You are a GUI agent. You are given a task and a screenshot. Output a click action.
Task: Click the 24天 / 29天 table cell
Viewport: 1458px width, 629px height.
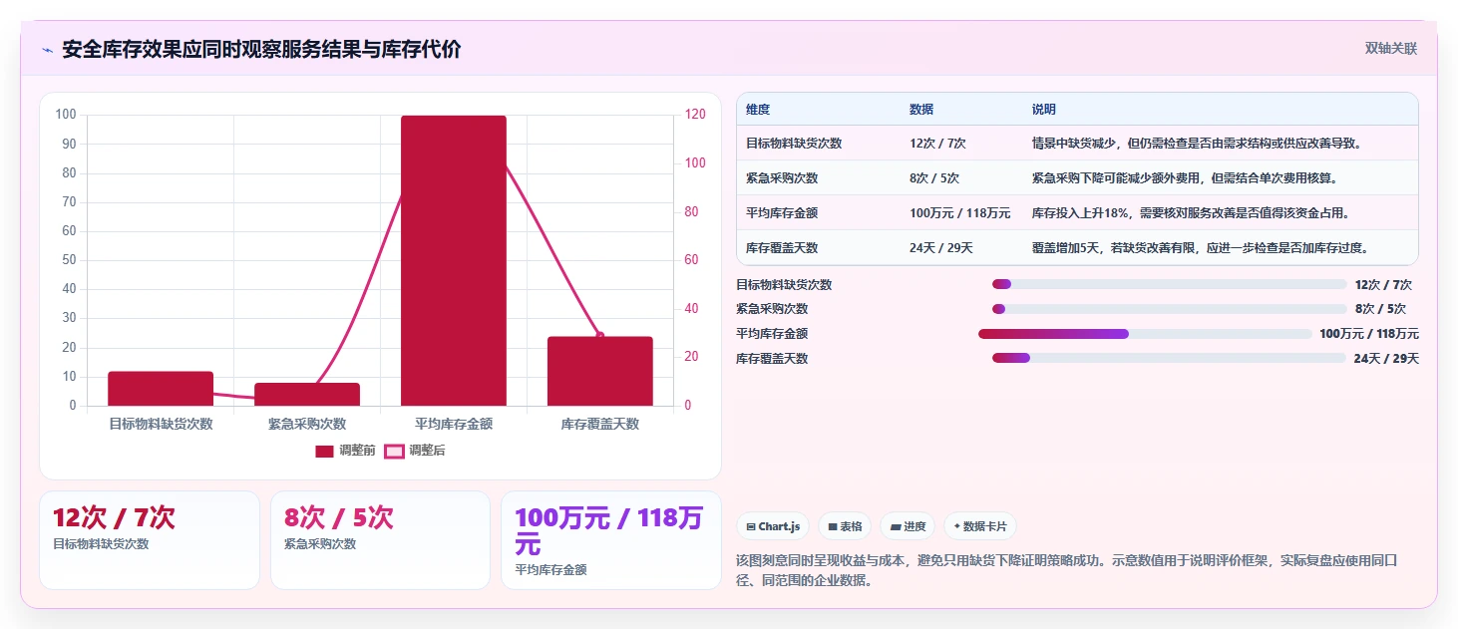(940, 248)
